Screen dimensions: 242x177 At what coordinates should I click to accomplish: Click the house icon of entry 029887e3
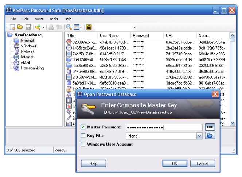(x=69, y=42)
